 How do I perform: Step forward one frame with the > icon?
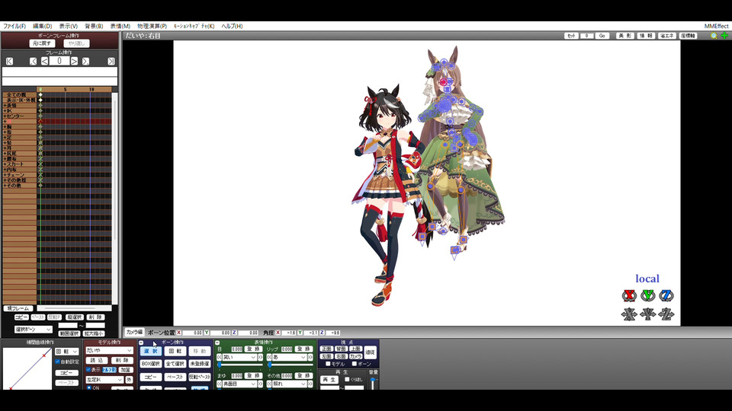(x=74, y=61)
